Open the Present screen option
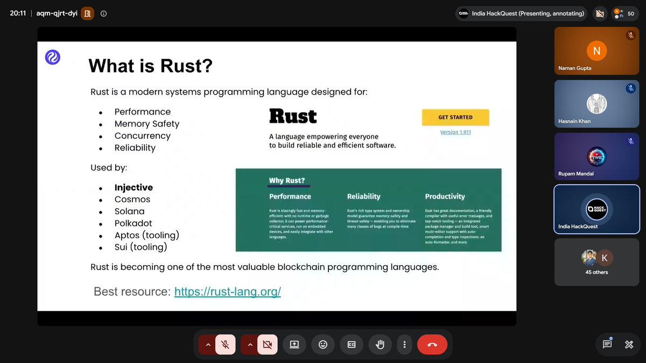This screenshot has width=646, height=363. (x=294, y=345)
